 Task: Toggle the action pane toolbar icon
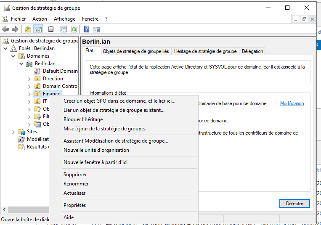pos(96,29)
